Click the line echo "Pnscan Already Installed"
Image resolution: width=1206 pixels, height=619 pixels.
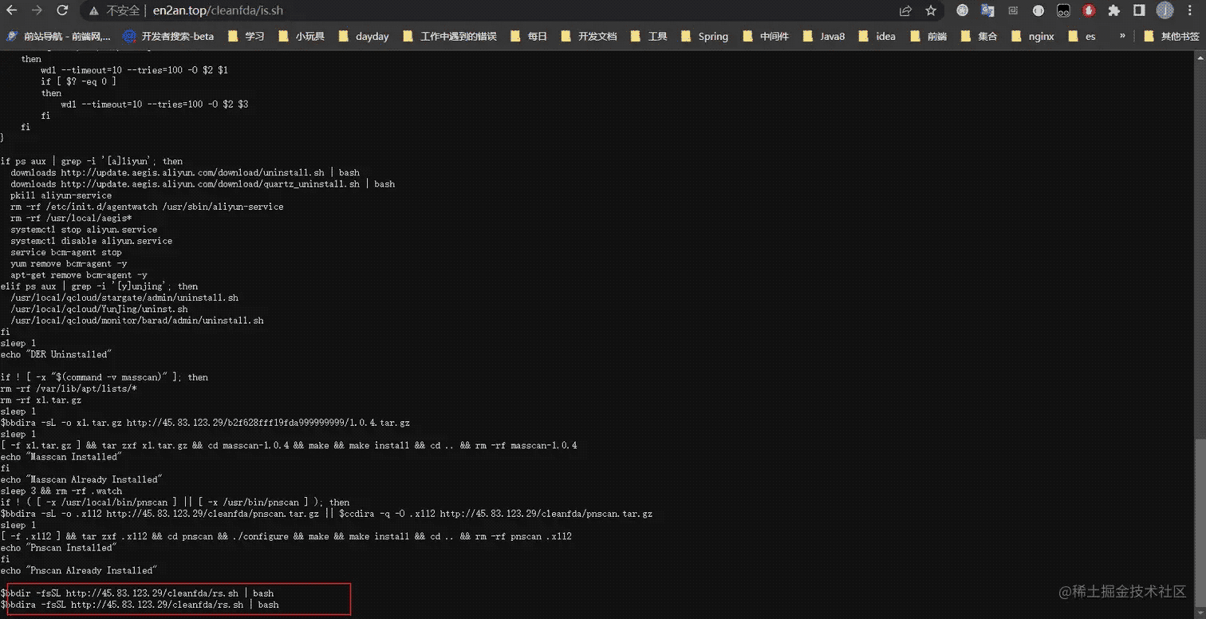click(x=78, y=570)
